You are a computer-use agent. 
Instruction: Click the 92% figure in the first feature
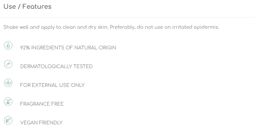[x=25, y=48]
